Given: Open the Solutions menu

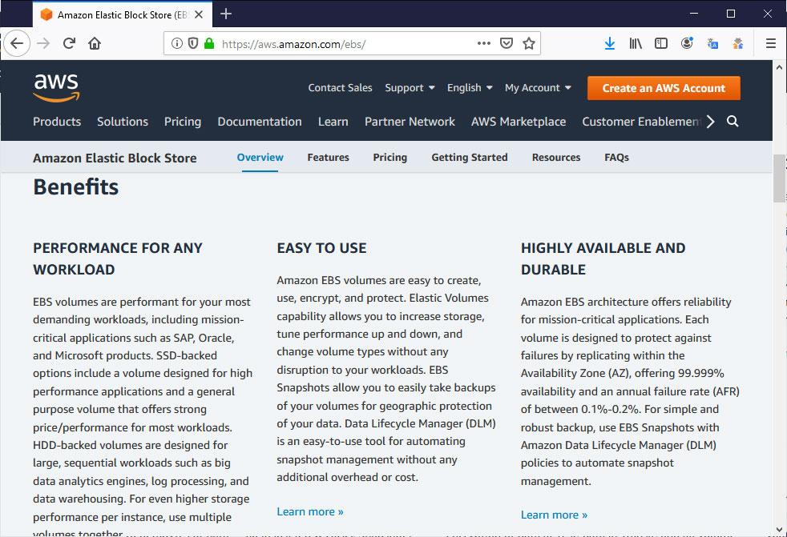Looking at the screenshot, I should coord(123,122).
